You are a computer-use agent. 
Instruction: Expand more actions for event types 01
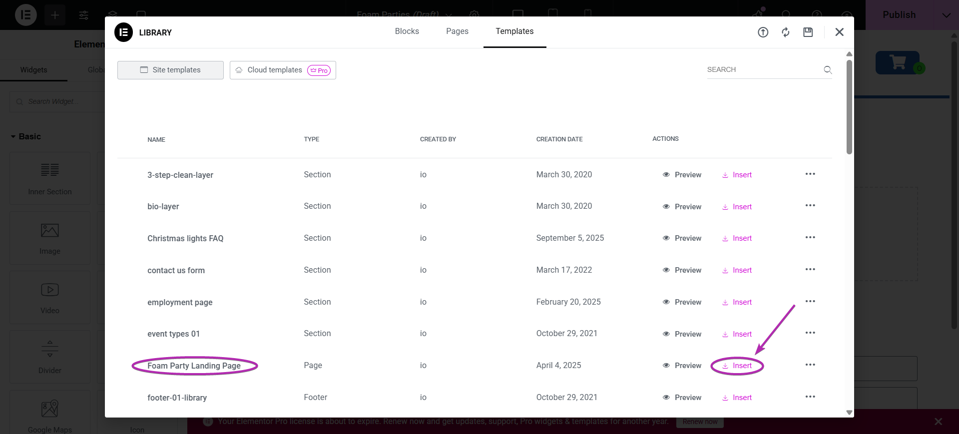click(x=810, y=333)
